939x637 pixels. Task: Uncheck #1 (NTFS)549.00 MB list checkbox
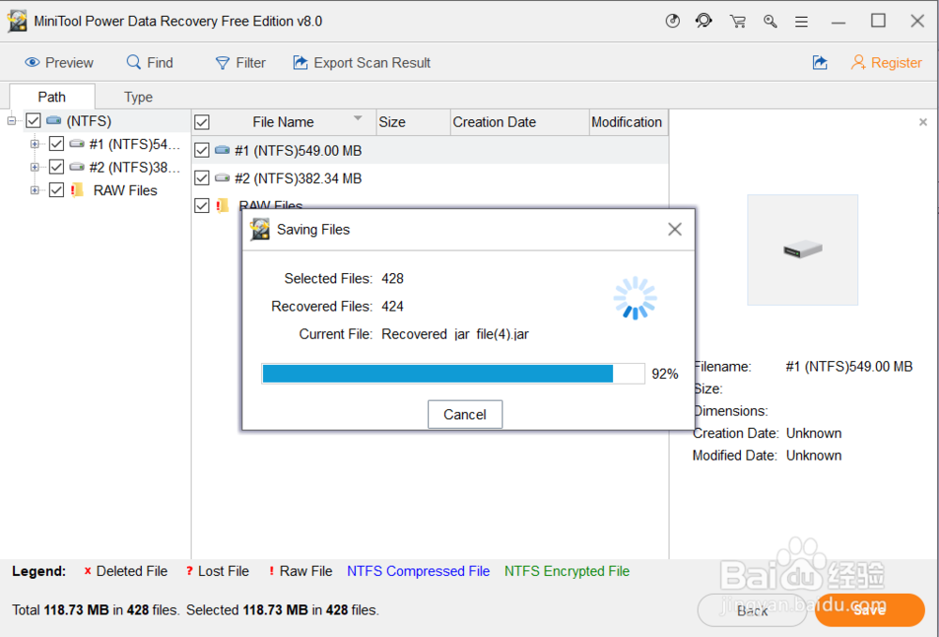(202, 150)
